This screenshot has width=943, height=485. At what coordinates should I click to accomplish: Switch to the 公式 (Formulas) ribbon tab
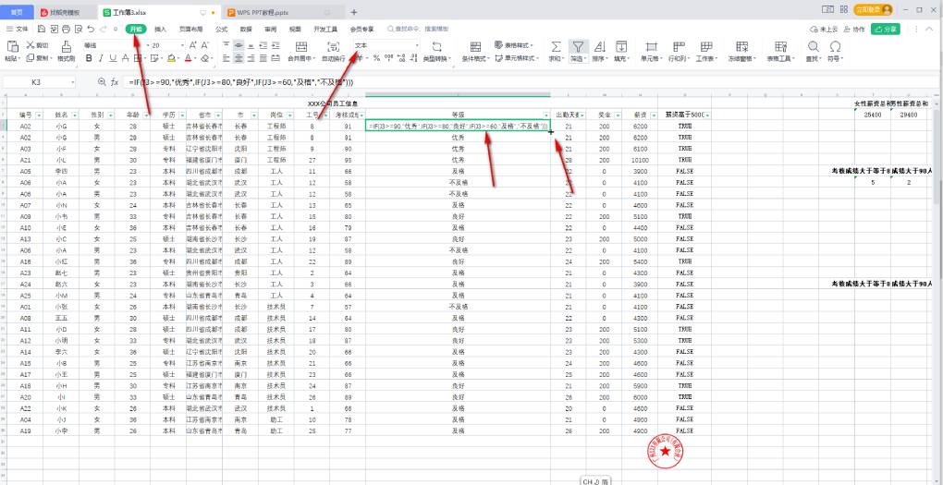click(221, 29)
